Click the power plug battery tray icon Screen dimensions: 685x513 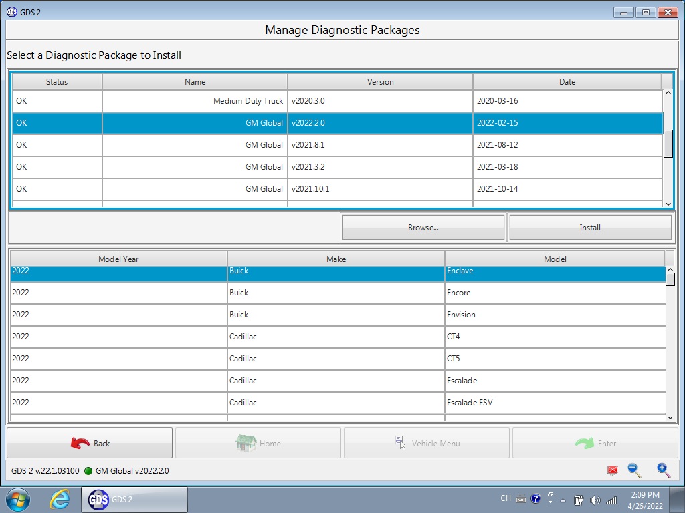579,500
